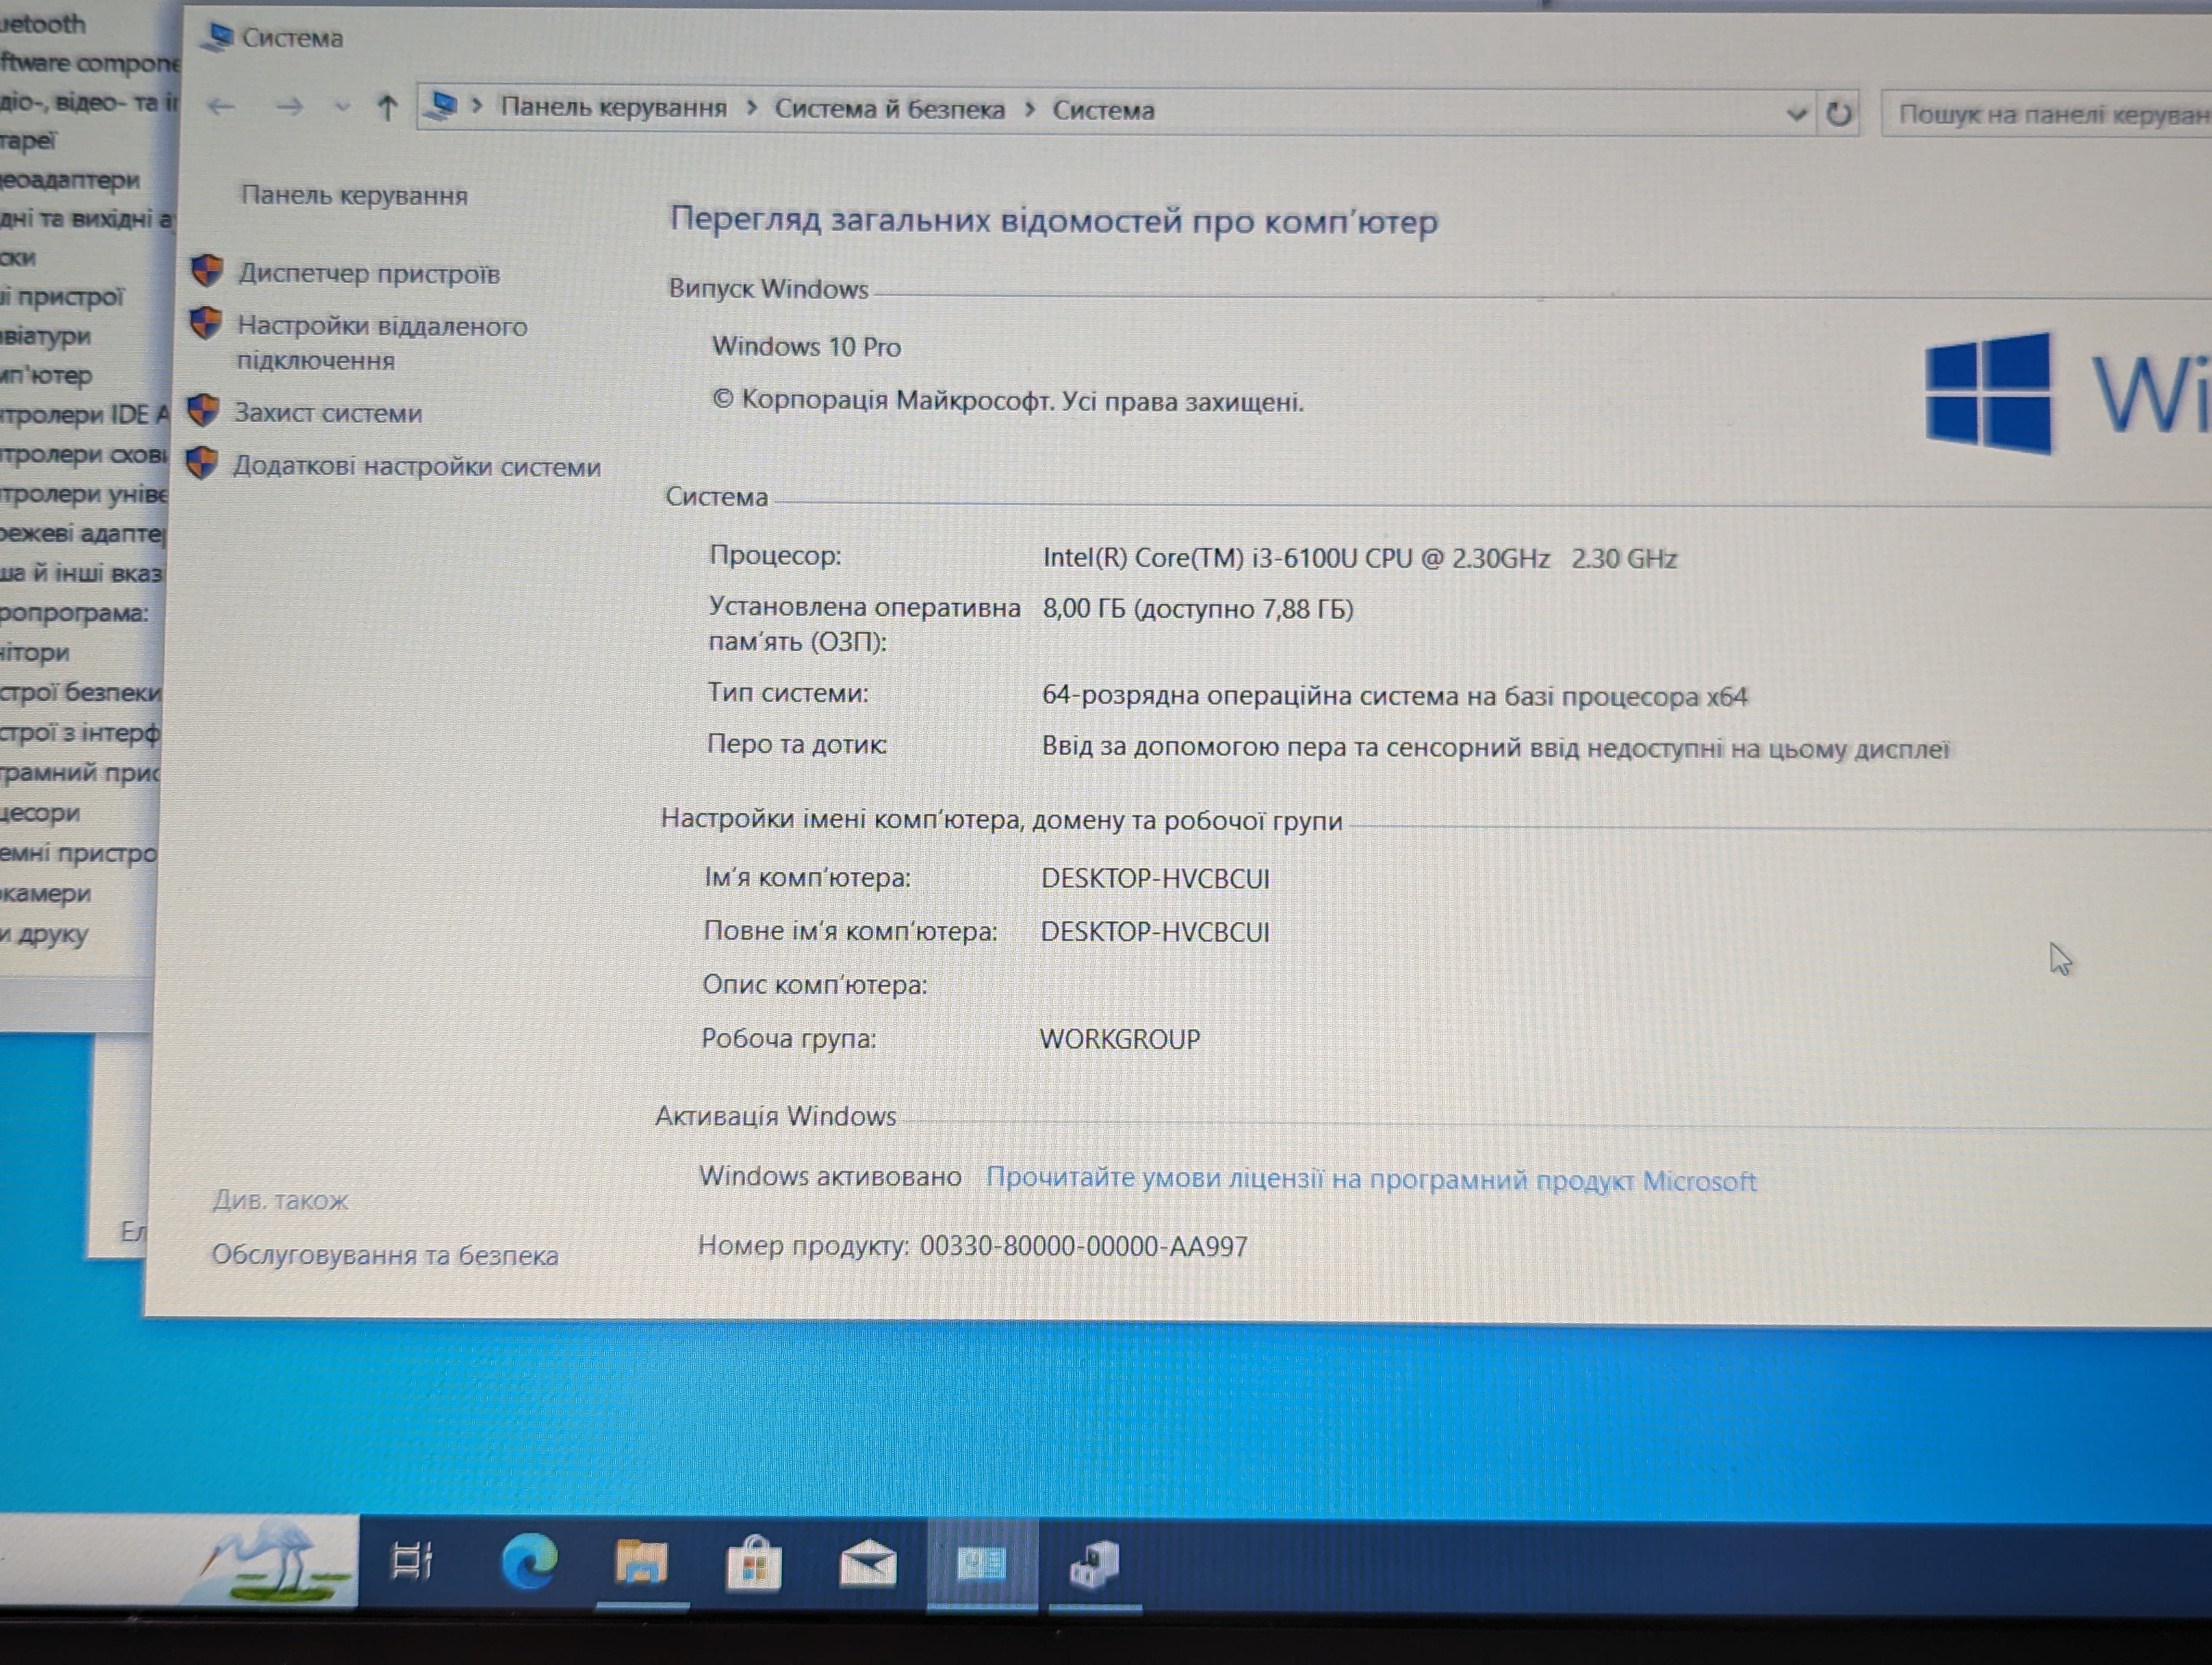
Task: Select product number '00330-80000-00000-AA997'
Action: point(1083,1246)
